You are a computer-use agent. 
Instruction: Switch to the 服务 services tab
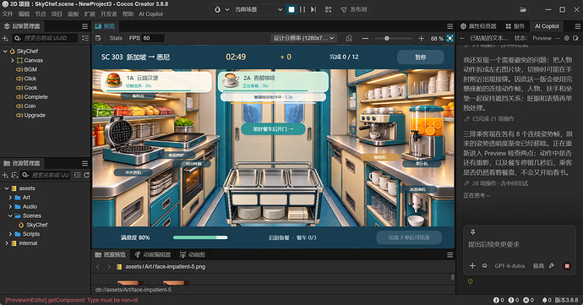click(x=515, y=26)
